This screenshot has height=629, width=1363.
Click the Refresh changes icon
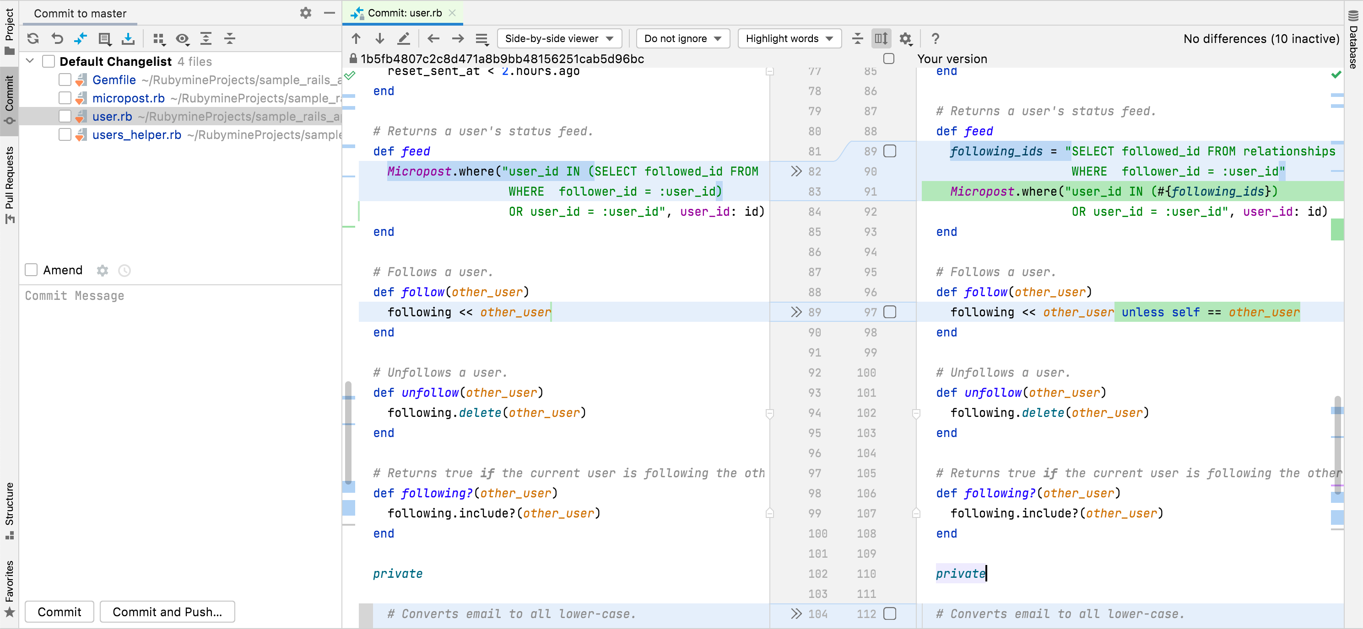pos(33,38)
